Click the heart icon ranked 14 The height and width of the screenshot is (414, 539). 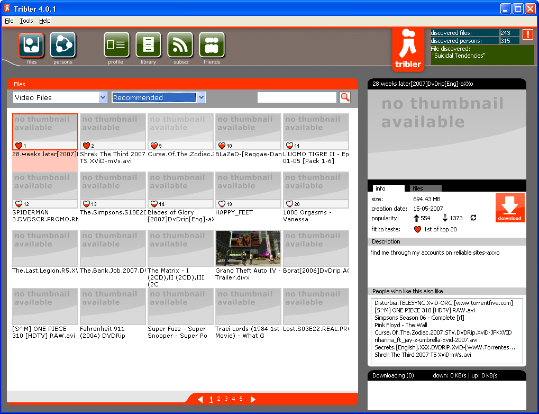[x=154, y=204]
